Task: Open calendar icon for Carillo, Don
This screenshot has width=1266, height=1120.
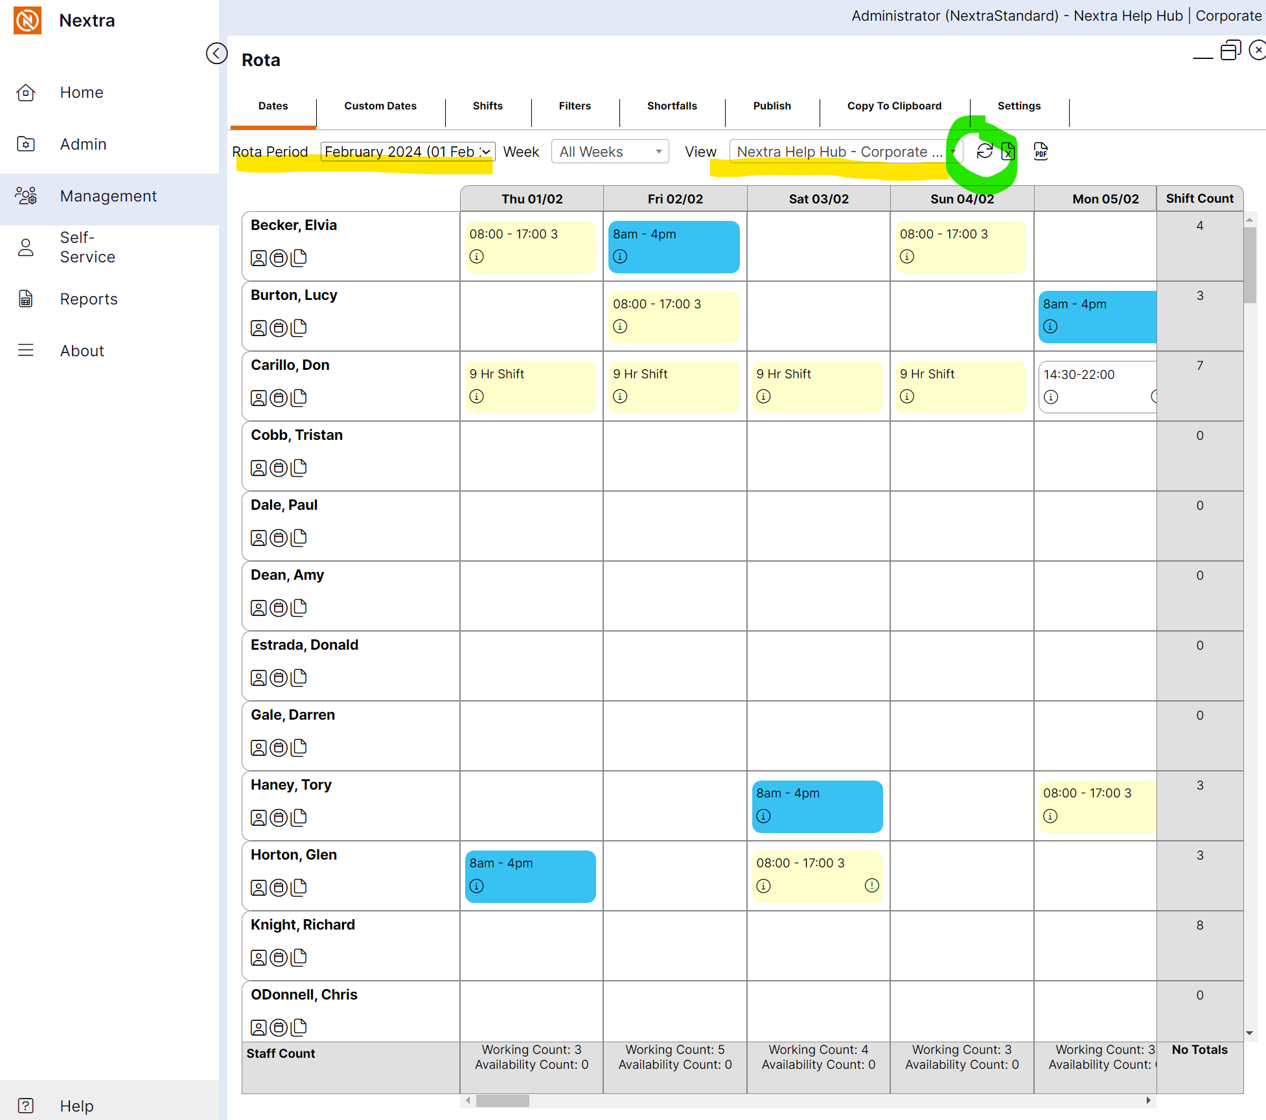Action: point(279,398)
